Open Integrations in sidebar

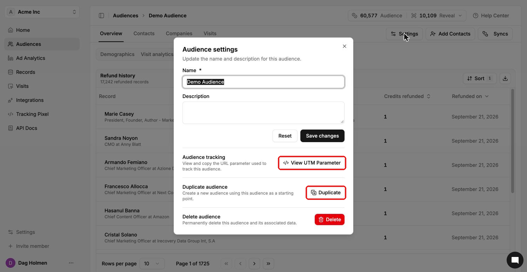42,100
